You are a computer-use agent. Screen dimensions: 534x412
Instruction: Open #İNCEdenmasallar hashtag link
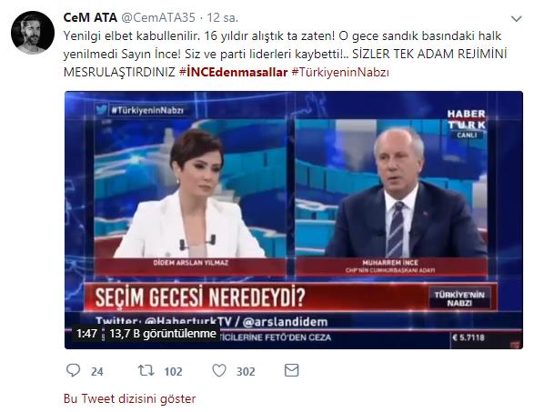click(233, 72)
